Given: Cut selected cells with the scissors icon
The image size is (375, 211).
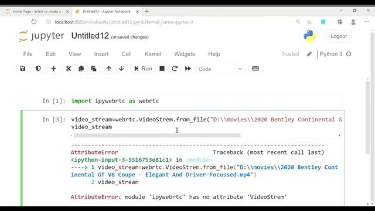Looking at the screenshot, I should [x=69, y=69].
